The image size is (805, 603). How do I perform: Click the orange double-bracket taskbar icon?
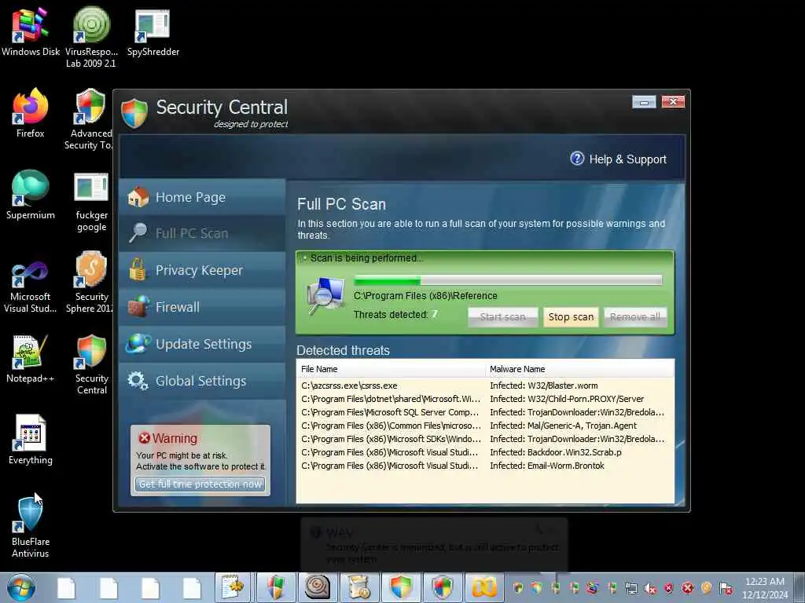483,587
